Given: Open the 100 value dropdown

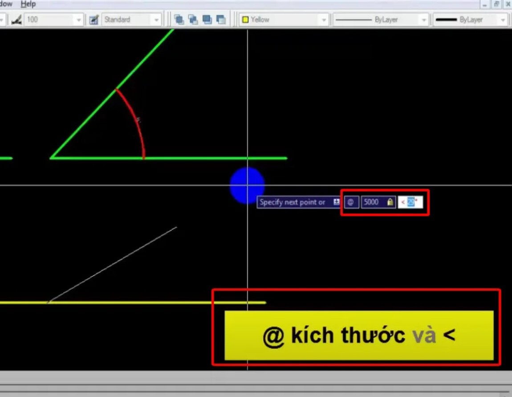Looking at the screenshot, I should [x=78, y=20].
